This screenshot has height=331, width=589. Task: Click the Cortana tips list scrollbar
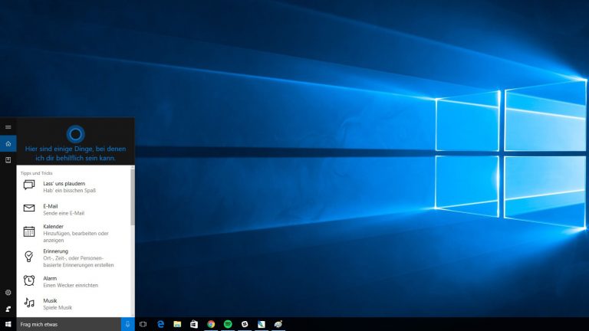(x=132, y=199)
